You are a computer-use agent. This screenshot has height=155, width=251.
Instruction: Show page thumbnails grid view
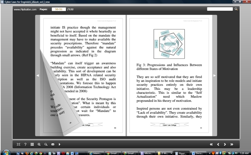click(x=32, y=144)
